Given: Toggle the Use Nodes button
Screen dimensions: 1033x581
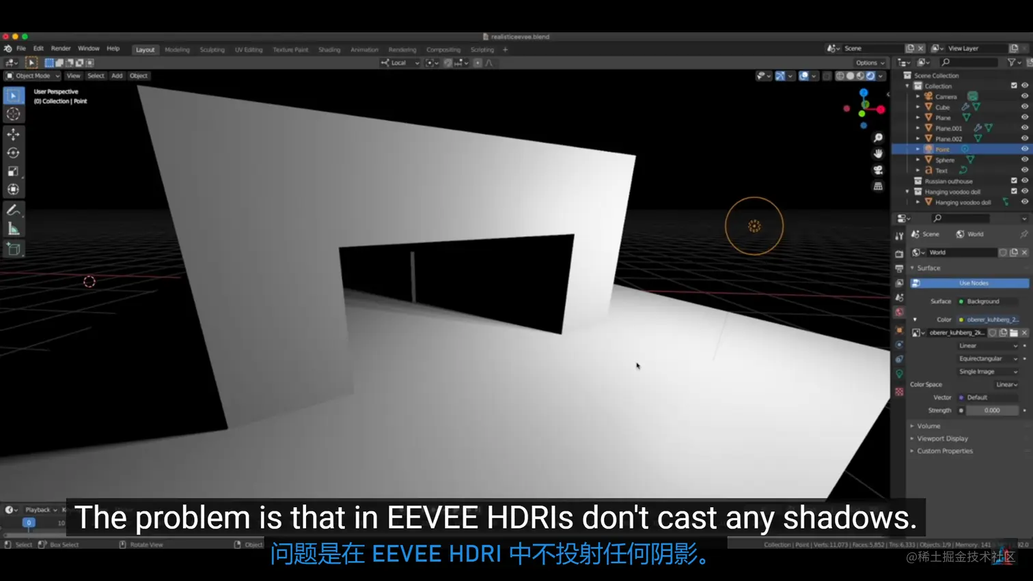Looking at the screenshot, I should point(969,283).
